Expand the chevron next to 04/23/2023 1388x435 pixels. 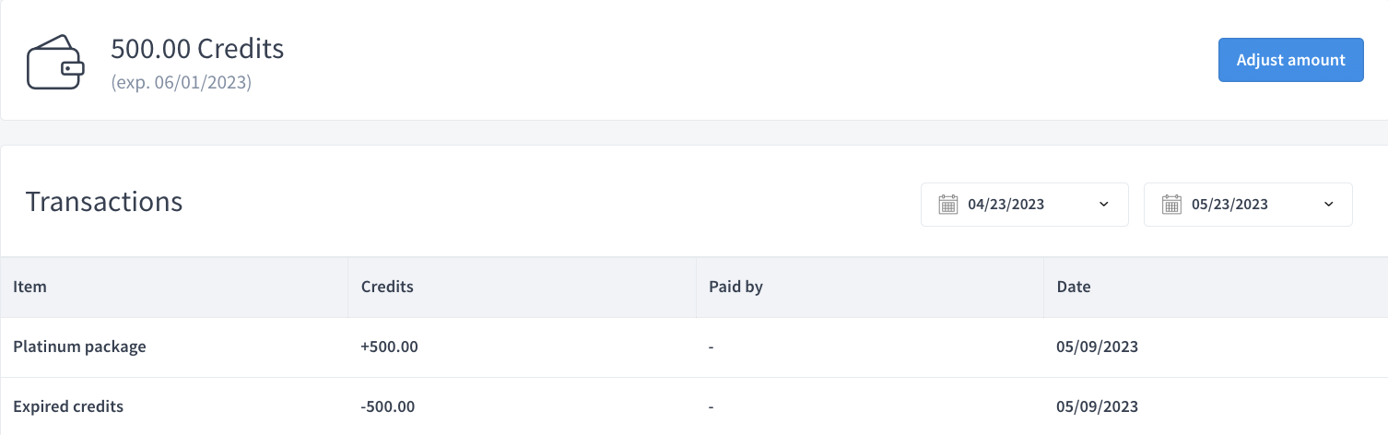1104,205
